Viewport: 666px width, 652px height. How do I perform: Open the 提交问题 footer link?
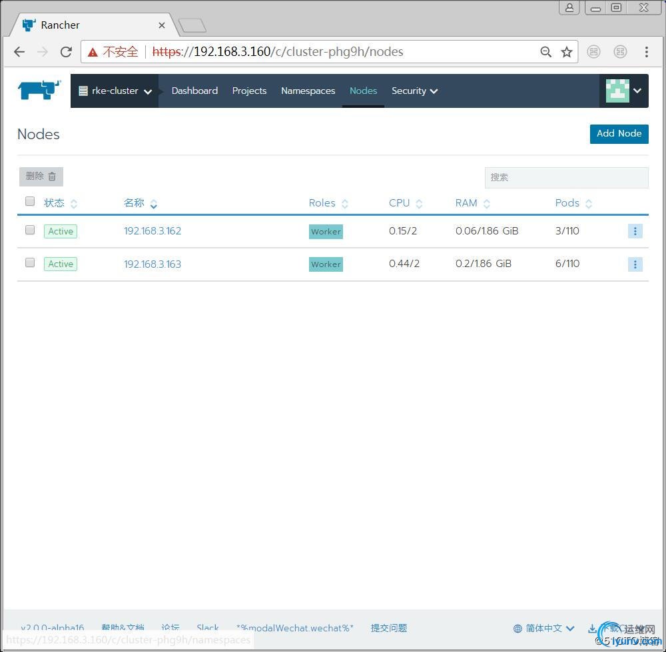[x=389, y=628]
